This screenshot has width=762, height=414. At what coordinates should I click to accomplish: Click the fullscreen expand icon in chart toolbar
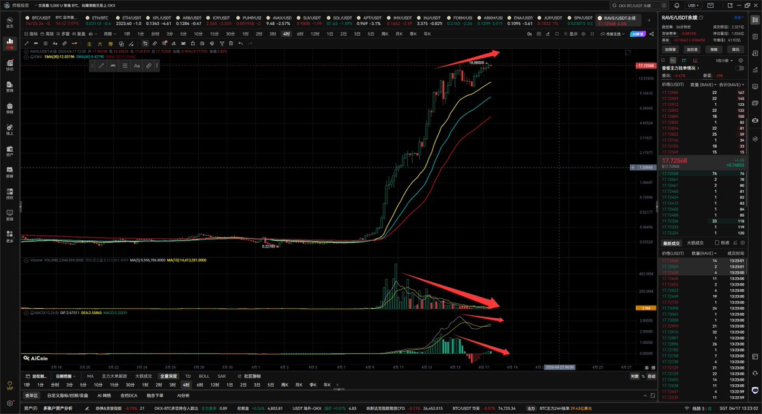coord(592,34)
